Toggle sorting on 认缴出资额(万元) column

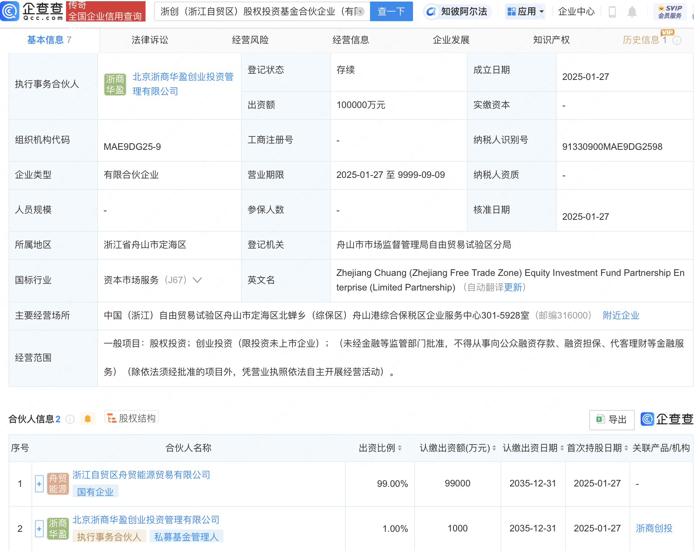(493, 448)
